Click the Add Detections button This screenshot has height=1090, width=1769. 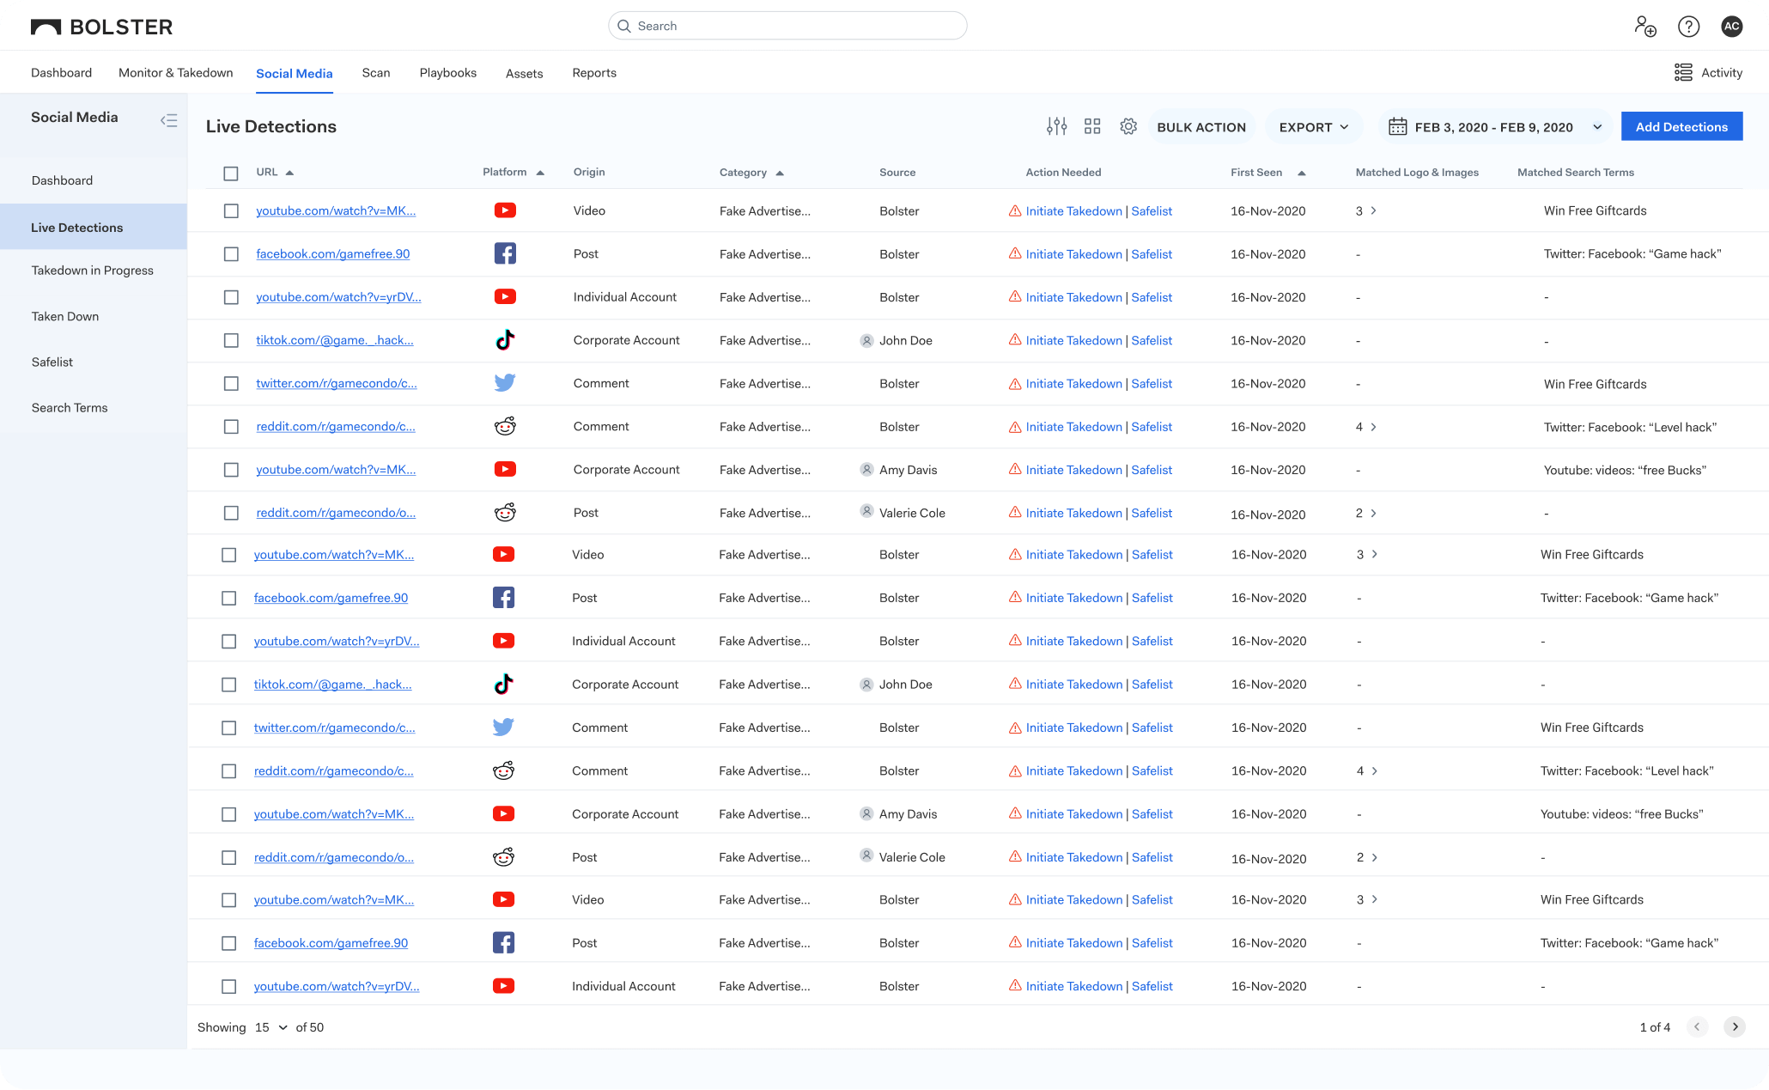(1681, 126)
